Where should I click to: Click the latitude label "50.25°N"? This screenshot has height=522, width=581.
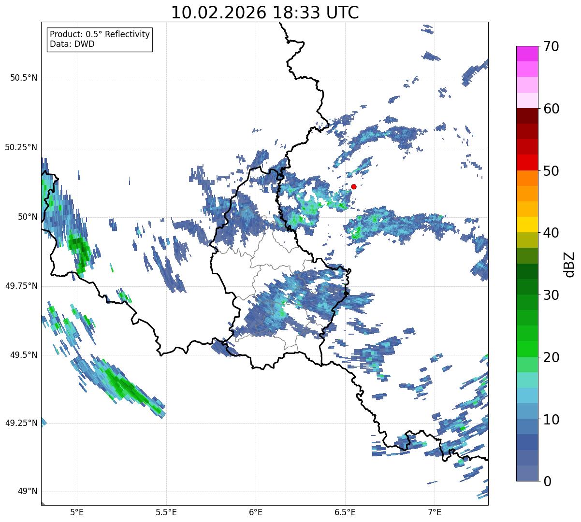(x=21, y=147)
